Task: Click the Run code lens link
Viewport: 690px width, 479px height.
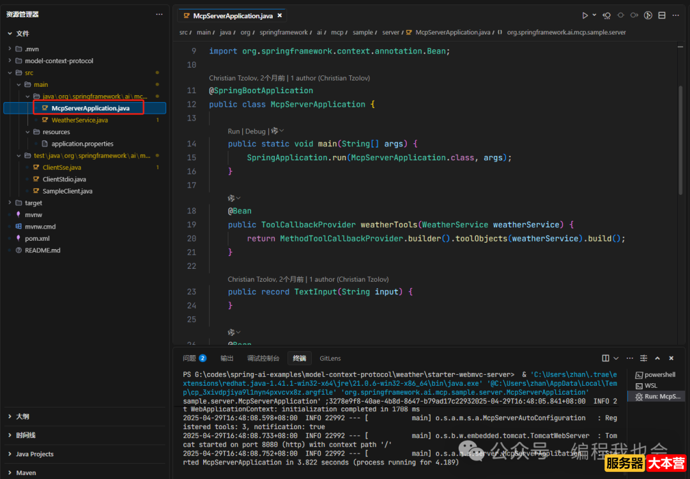Action: (x=233, y=131)
